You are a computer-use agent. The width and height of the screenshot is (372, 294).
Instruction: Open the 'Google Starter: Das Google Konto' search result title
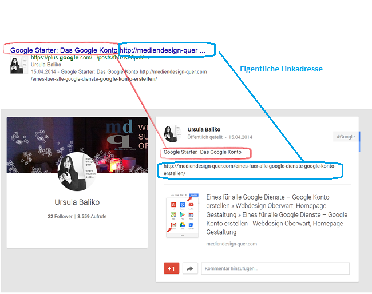108,50
